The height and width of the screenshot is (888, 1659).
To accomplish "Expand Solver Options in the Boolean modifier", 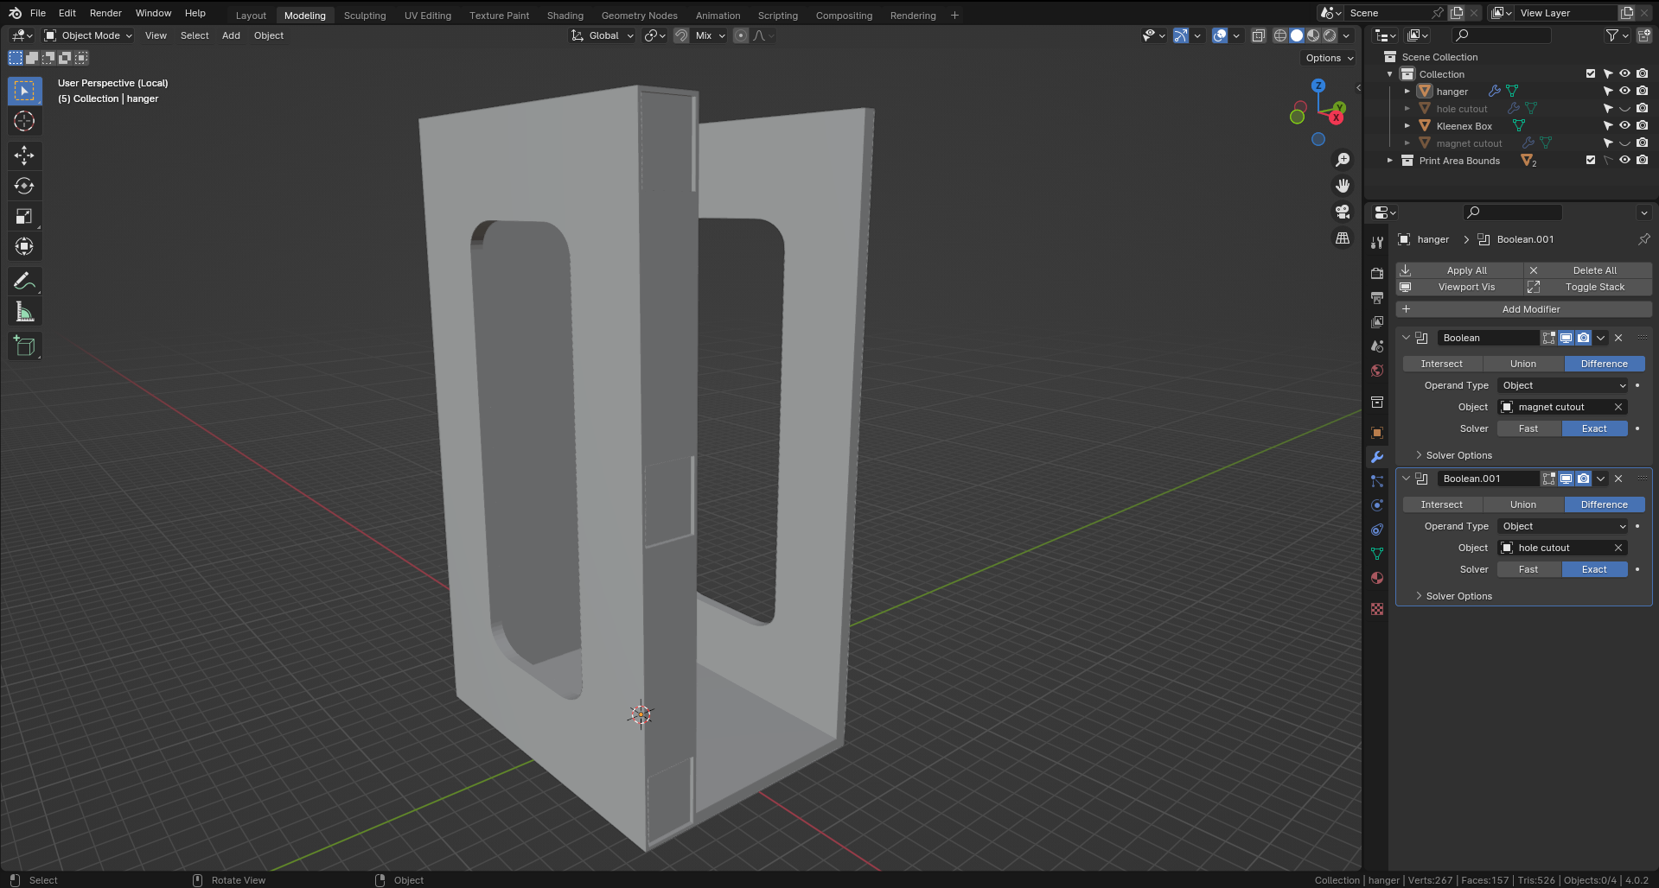I will 1456,455.
